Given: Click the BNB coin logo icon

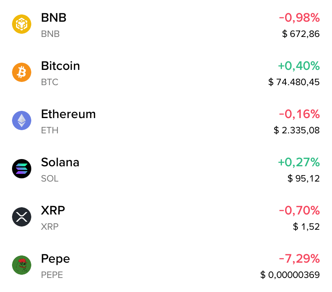Looking at the screenshot, I should [22, 24].
